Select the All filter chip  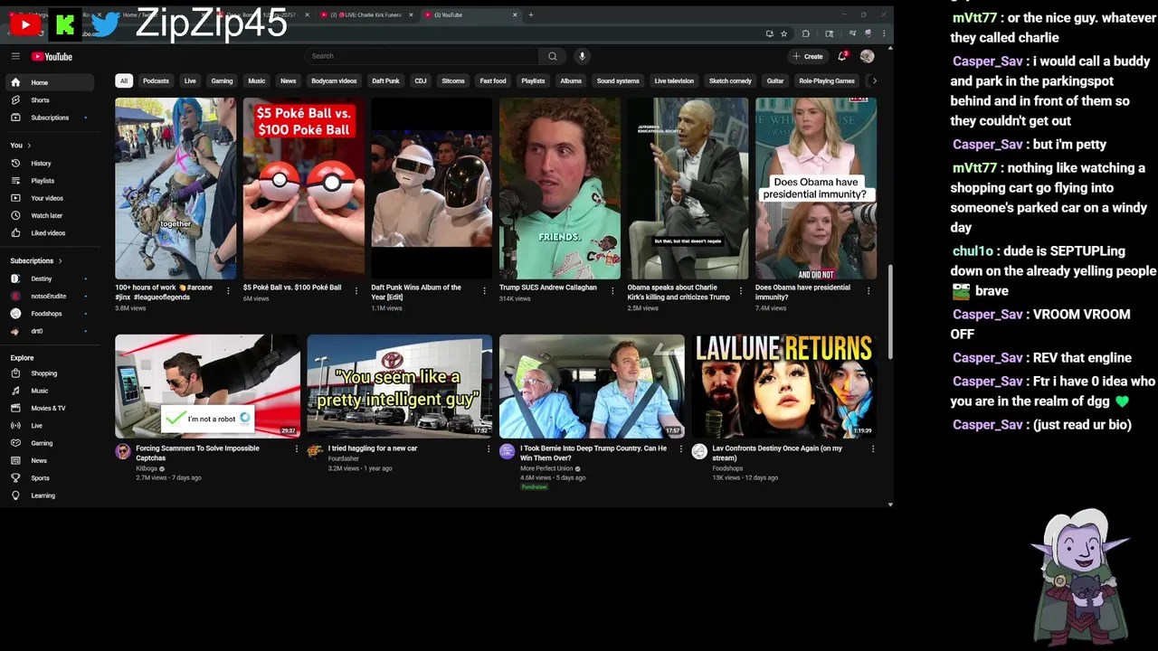pyautogui.click(x=124, y=80)
